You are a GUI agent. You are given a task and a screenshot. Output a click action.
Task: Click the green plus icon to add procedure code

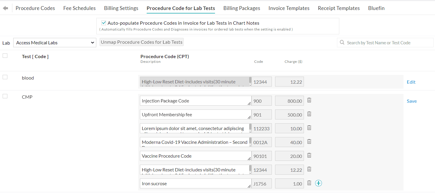[318, 183]
